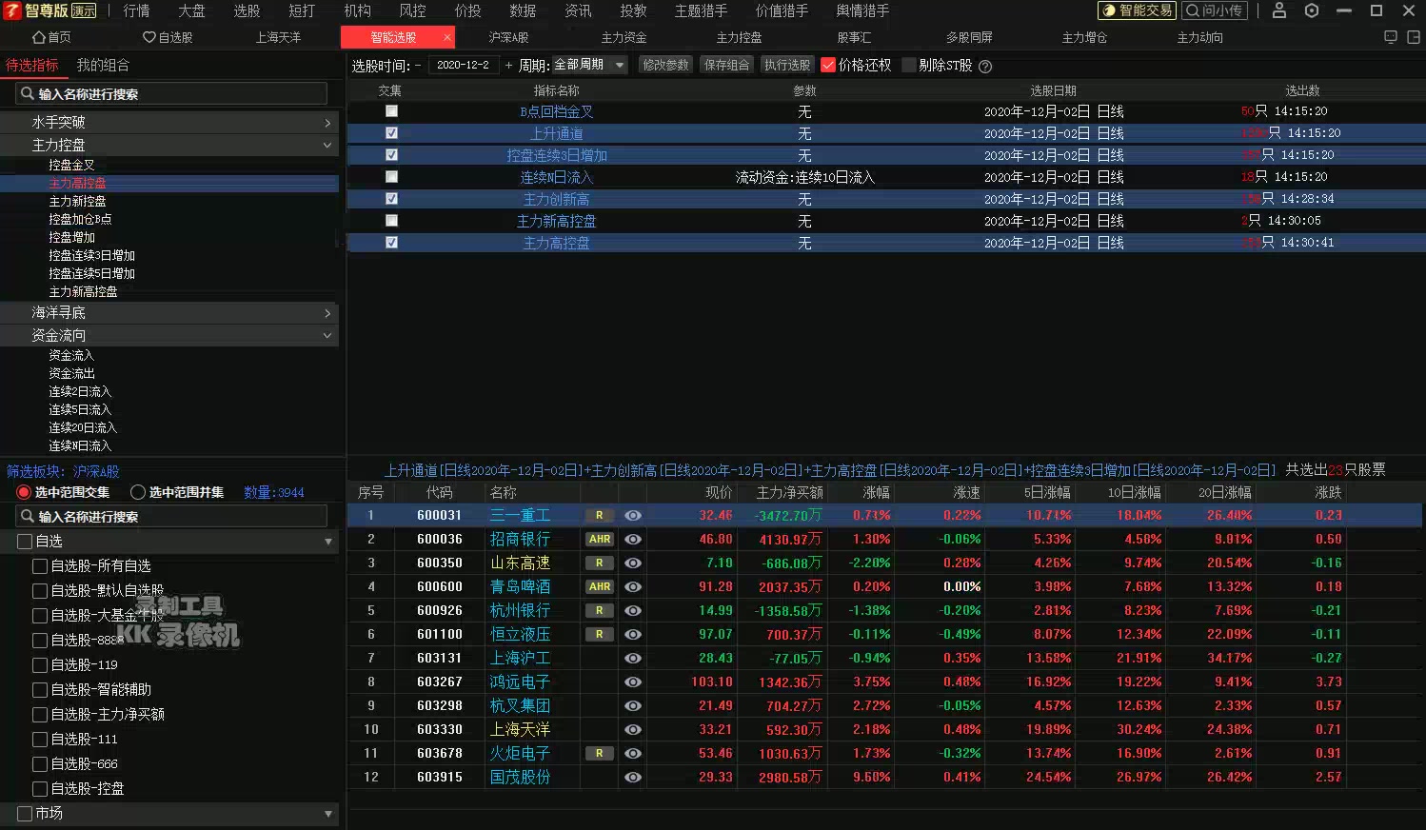1426x830 pixels.
Task: Click the eye icon for 鸿远电子
Action: point(632,682)
